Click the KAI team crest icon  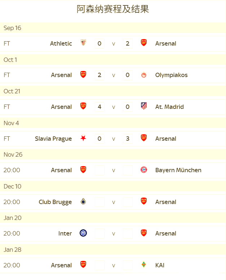tap(144, 265)
